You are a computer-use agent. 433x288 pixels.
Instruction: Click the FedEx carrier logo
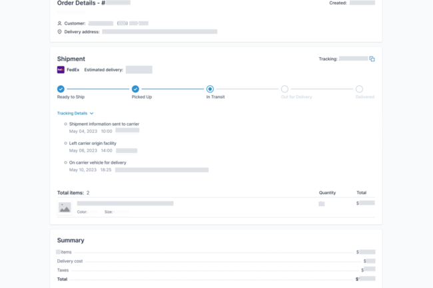[61, 70]
